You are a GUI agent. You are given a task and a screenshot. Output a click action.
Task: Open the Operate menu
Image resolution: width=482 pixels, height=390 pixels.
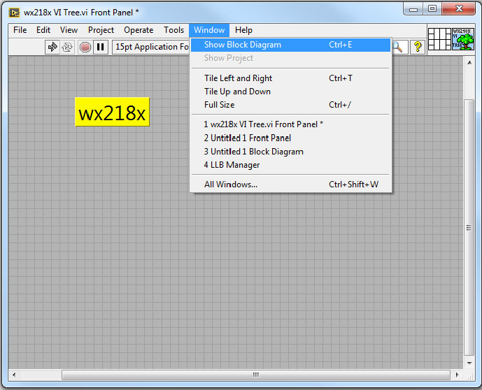[x=139, y=30]
